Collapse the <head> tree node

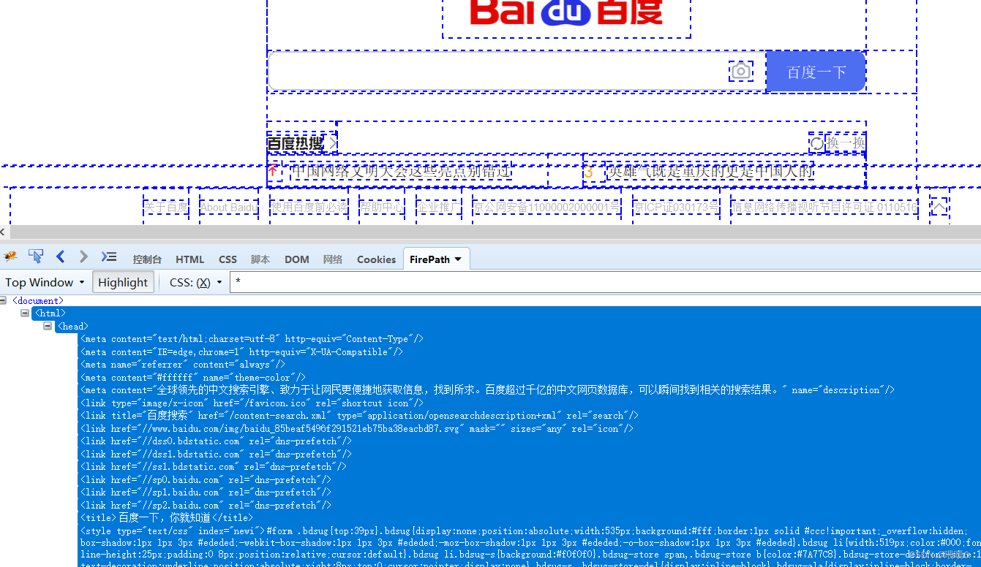click(48, 326)
